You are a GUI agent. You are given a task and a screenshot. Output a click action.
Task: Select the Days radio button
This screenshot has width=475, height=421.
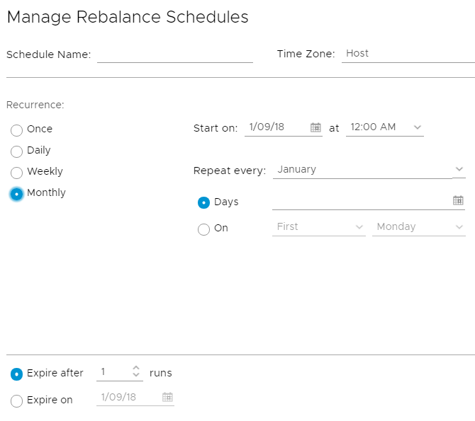coord(203,202)
